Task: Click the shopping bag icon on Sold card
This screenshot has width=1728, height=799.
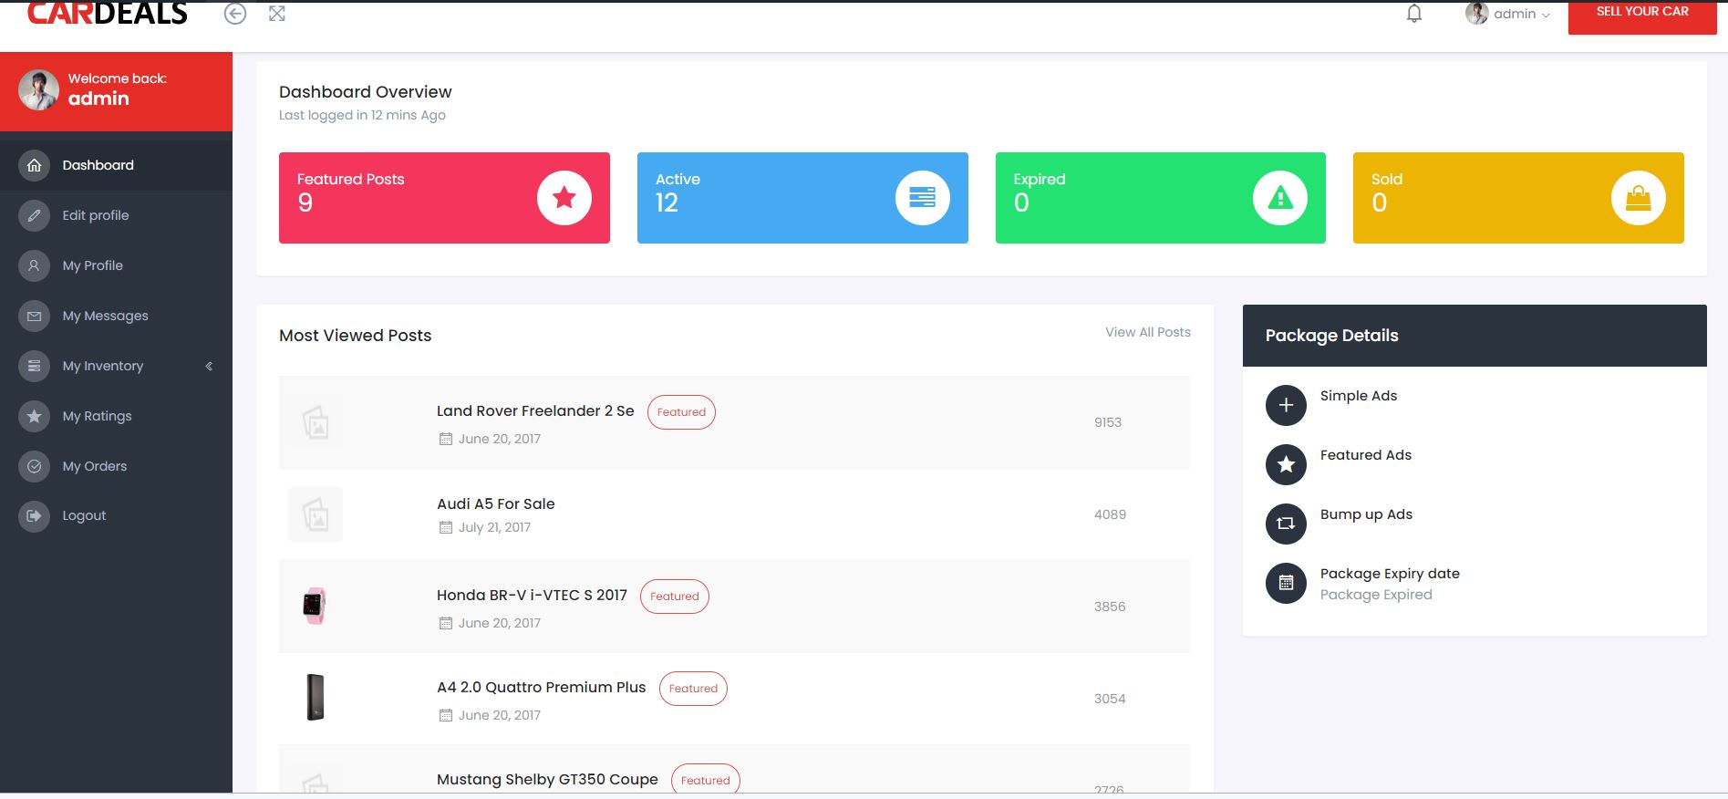Action: pos(1638,198)
